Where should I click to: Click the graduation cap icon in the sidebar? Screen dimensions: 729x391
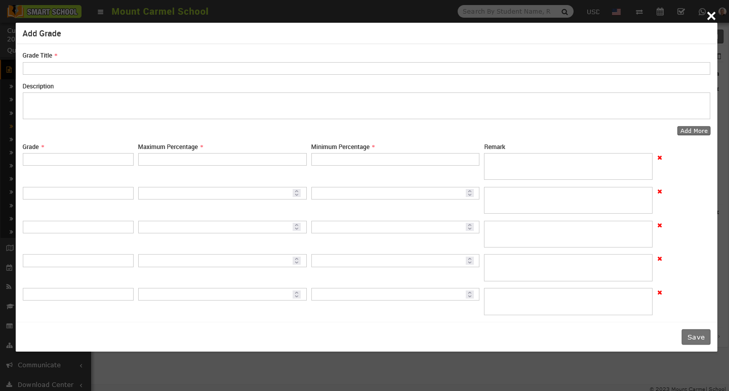[x=9, y=306]
